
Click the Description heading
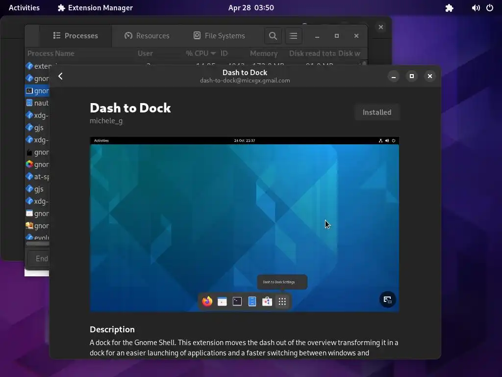(112, 329)
